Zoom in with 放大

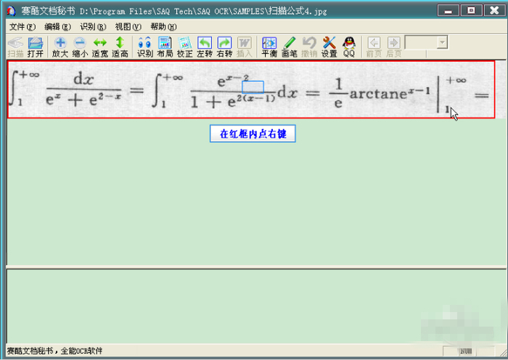click(x=60, y=47)
